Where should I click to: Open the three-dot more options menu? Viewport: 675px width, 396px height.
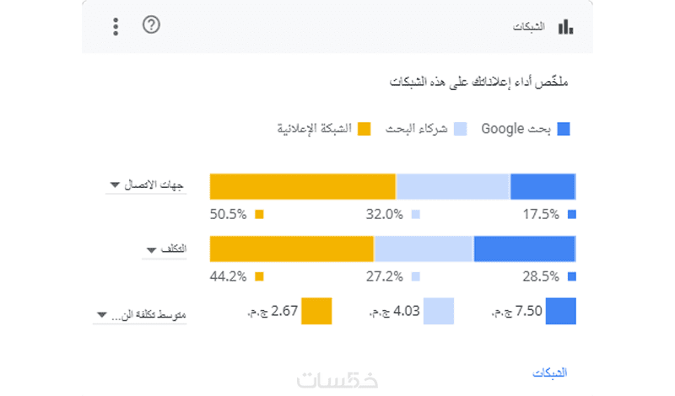click(x=116, y=26)
